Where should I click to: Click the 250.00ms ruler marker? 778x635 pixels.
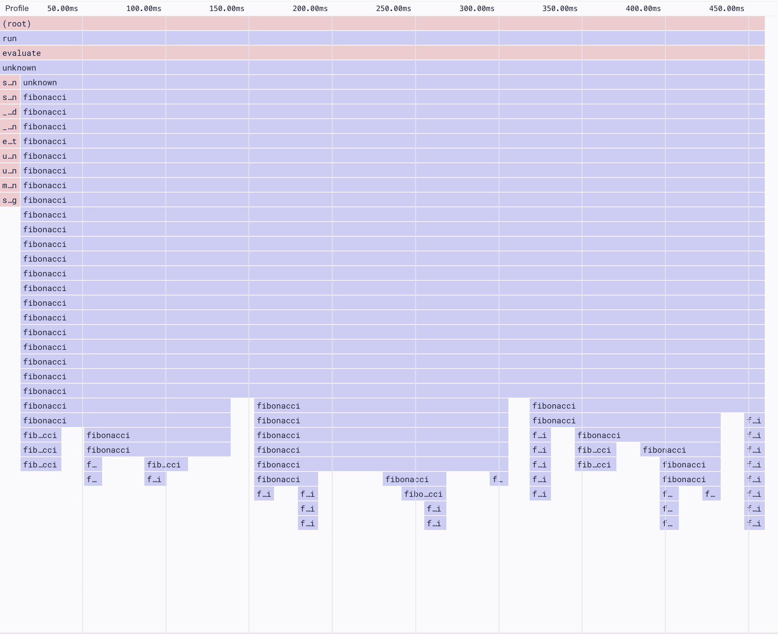pos(393,8)
